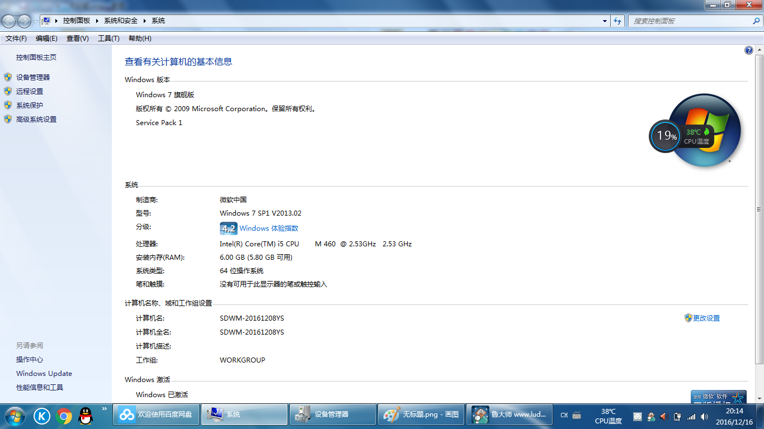Open the volume speaker tray icon
Screen dimensions: 764x429
664,417
